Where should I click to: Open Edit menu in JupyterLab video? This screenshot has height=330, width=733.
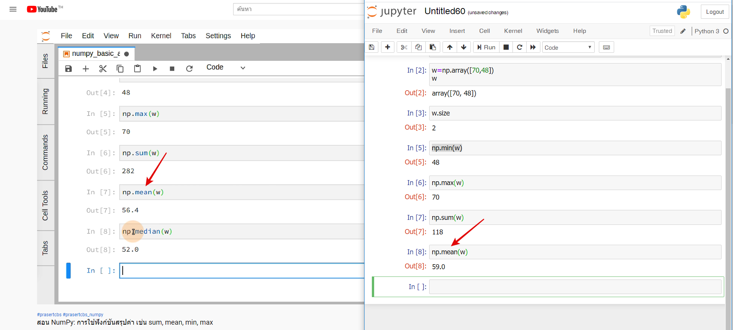pyautogui.click(x=88, y=36)
